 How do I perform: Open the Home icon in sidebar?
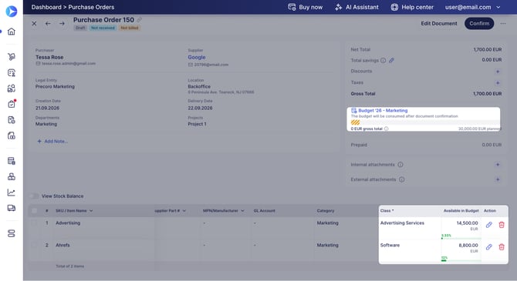(x=12, y=32)
